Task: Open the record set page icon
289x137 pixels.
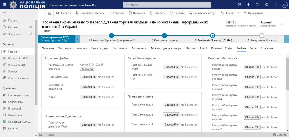Action: 49,13
